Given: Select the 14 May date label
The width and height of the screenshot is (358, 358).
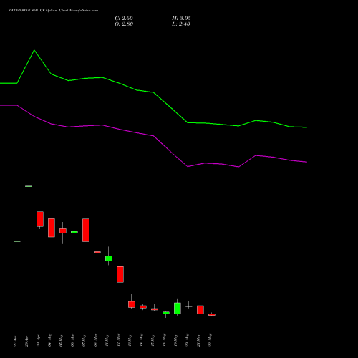Looking at the screenshot, I should [141, 341].
